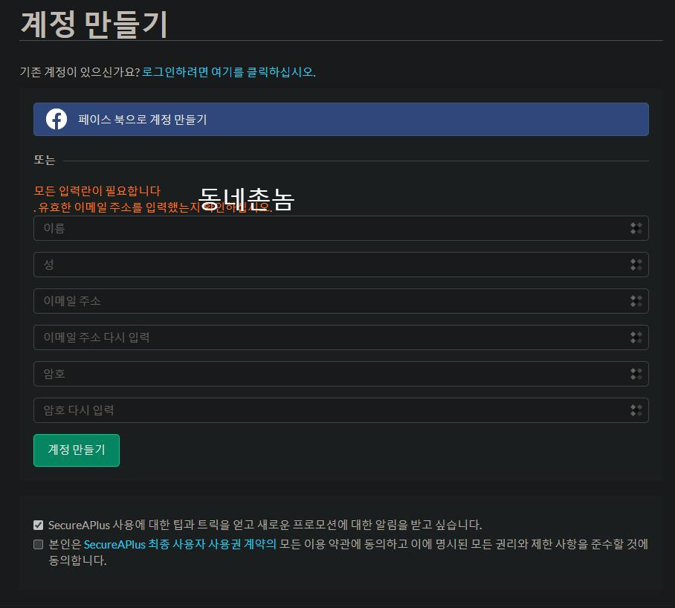Viewport: 675px width, 608px height.
Task: Focus the 이메일 주소 다시 입력 field
Action: [x=341, y=337]
